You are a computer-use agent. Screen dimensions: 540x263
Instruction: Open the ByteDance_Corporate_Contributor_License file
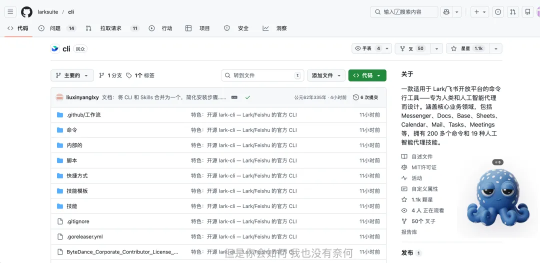[x=122, y=252]
